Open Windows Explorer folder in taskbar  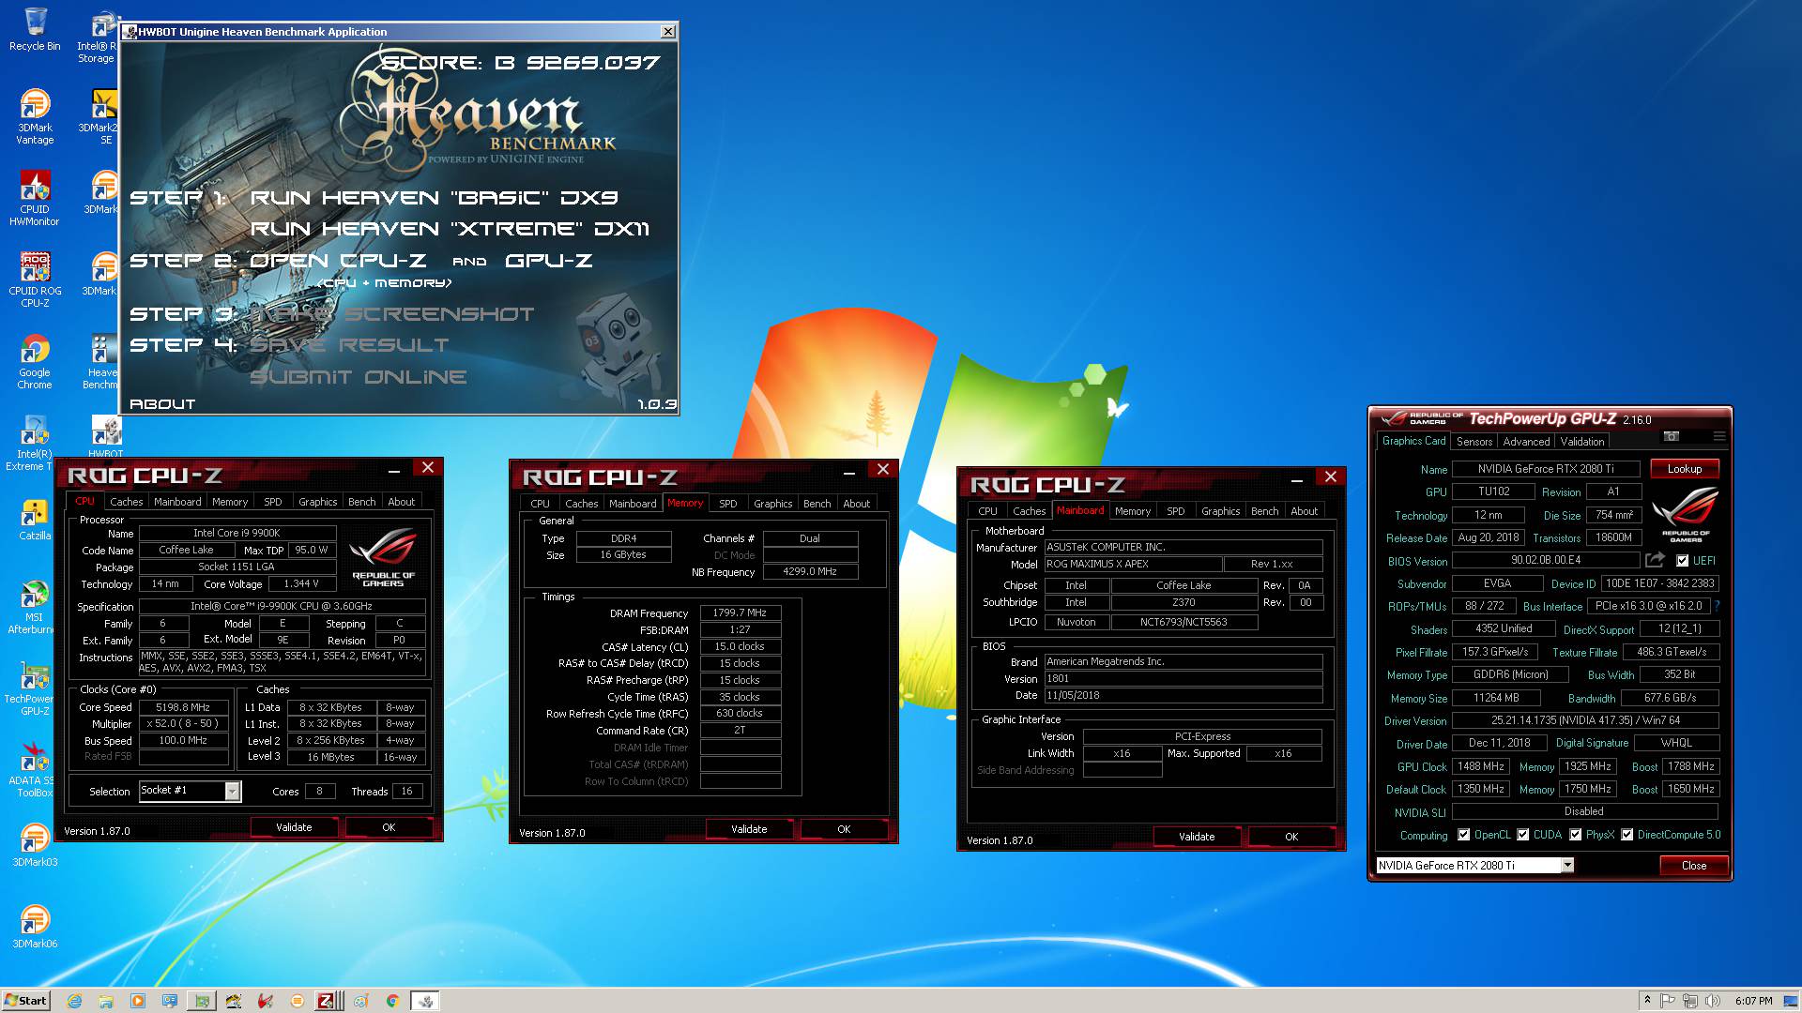click(106, 1001)
